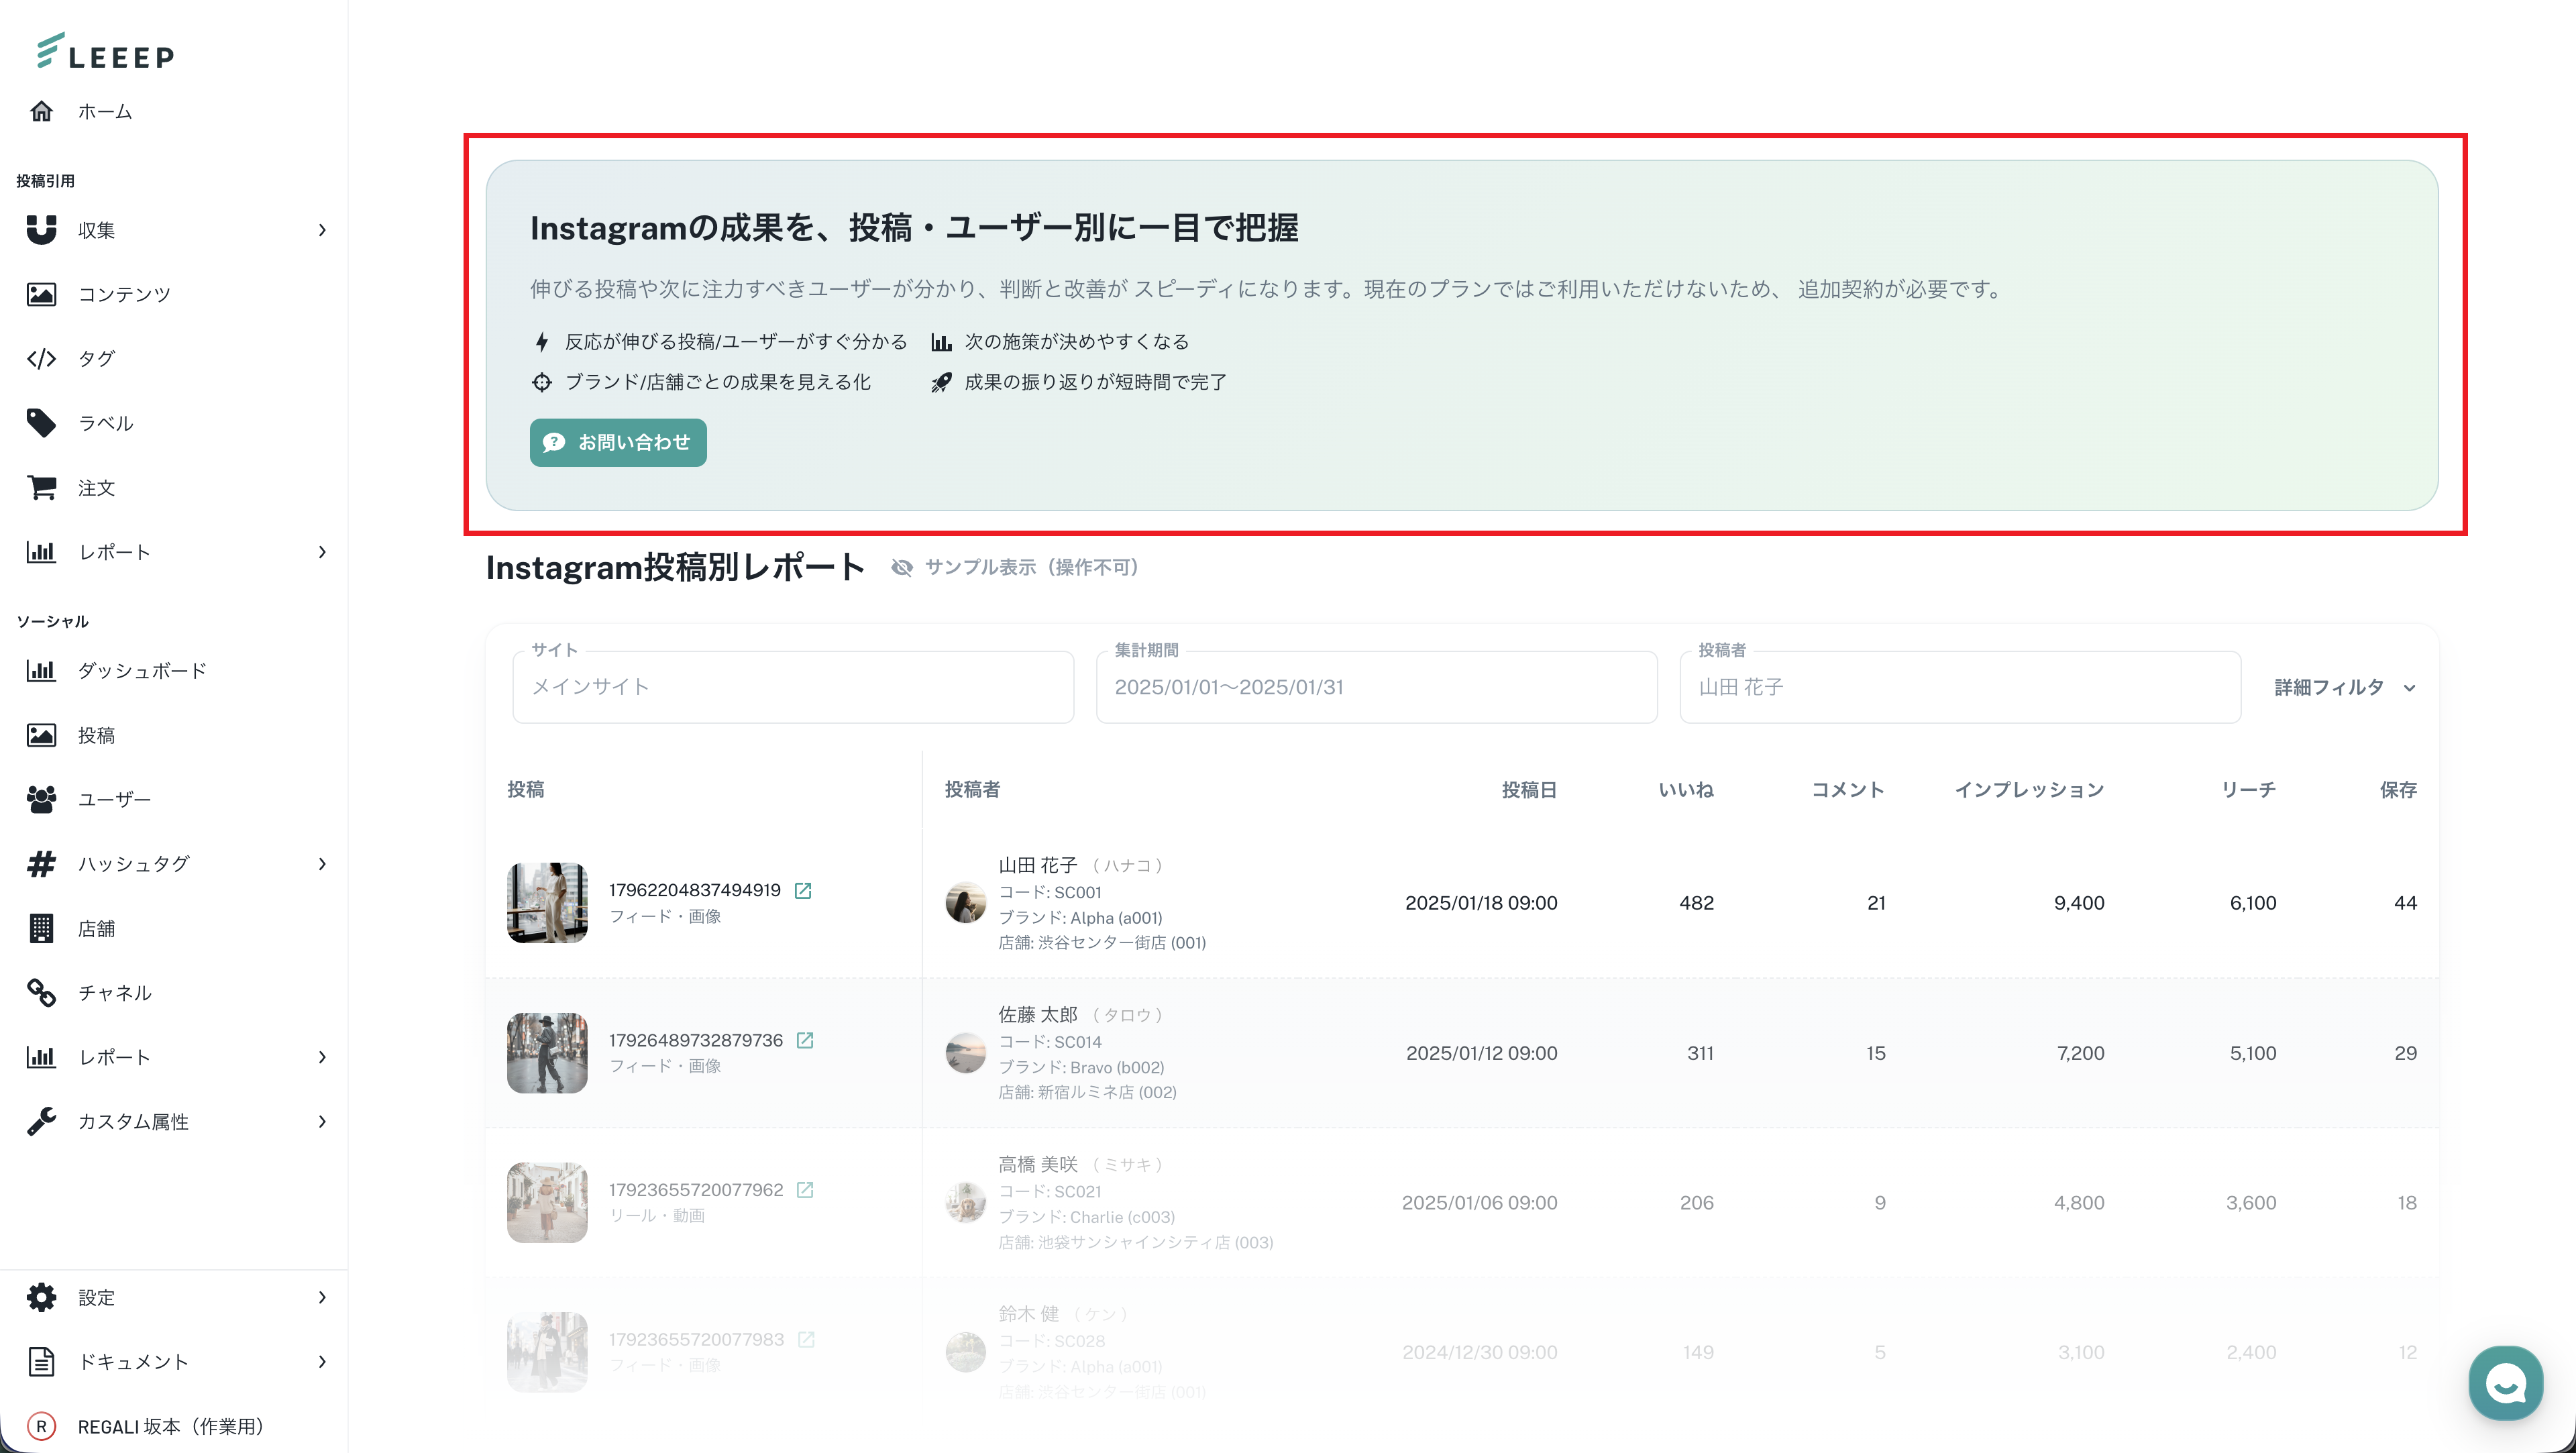Open the chat support bubble icon

[2505, 1384]
